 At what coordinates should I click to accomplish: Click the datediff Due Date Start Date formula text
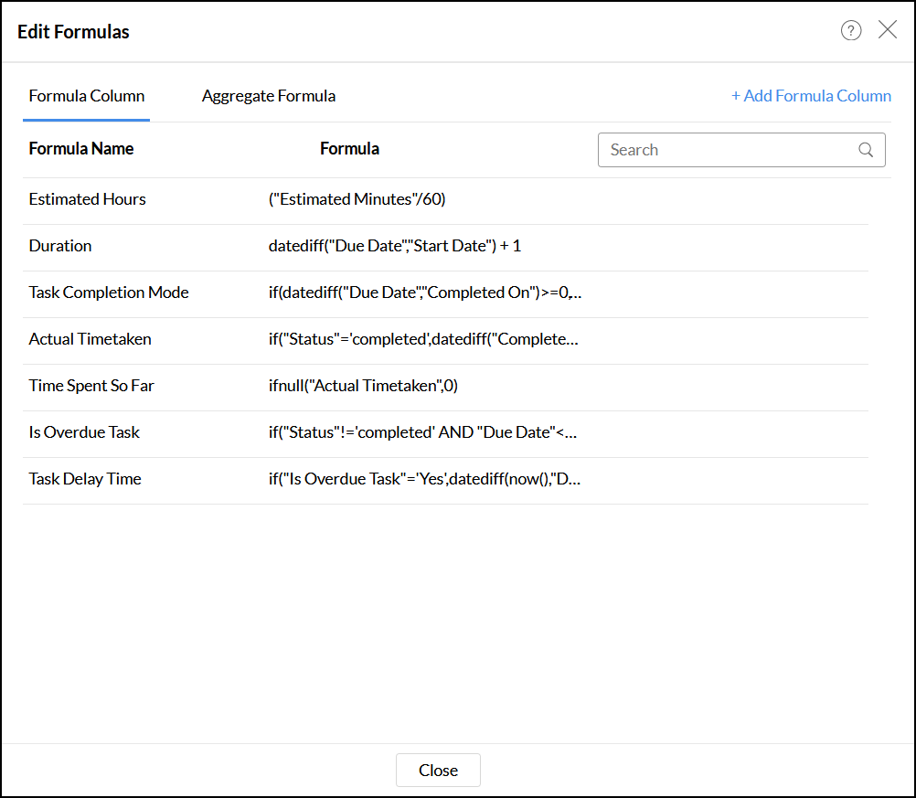click(x=395, y=246)
